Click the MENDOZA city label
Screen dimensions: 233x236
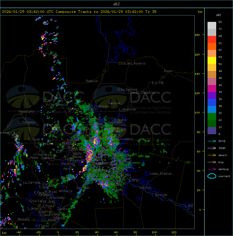point(68,143)
